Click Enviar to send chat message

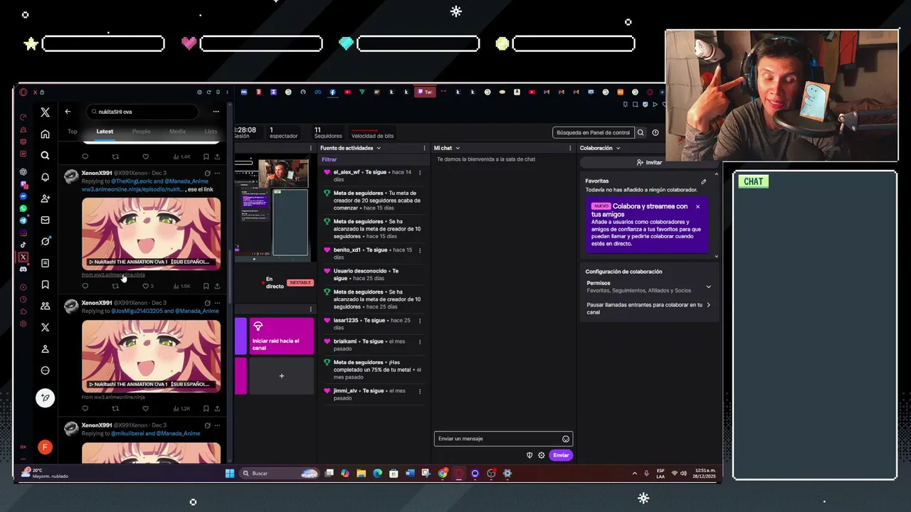point(561,455)
